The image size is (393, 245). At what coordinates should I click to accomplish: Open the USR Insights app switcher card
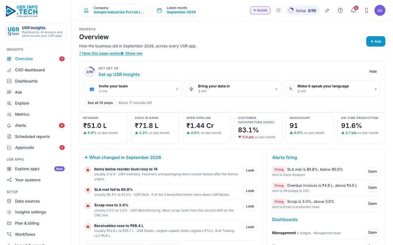tap(36, 31)
